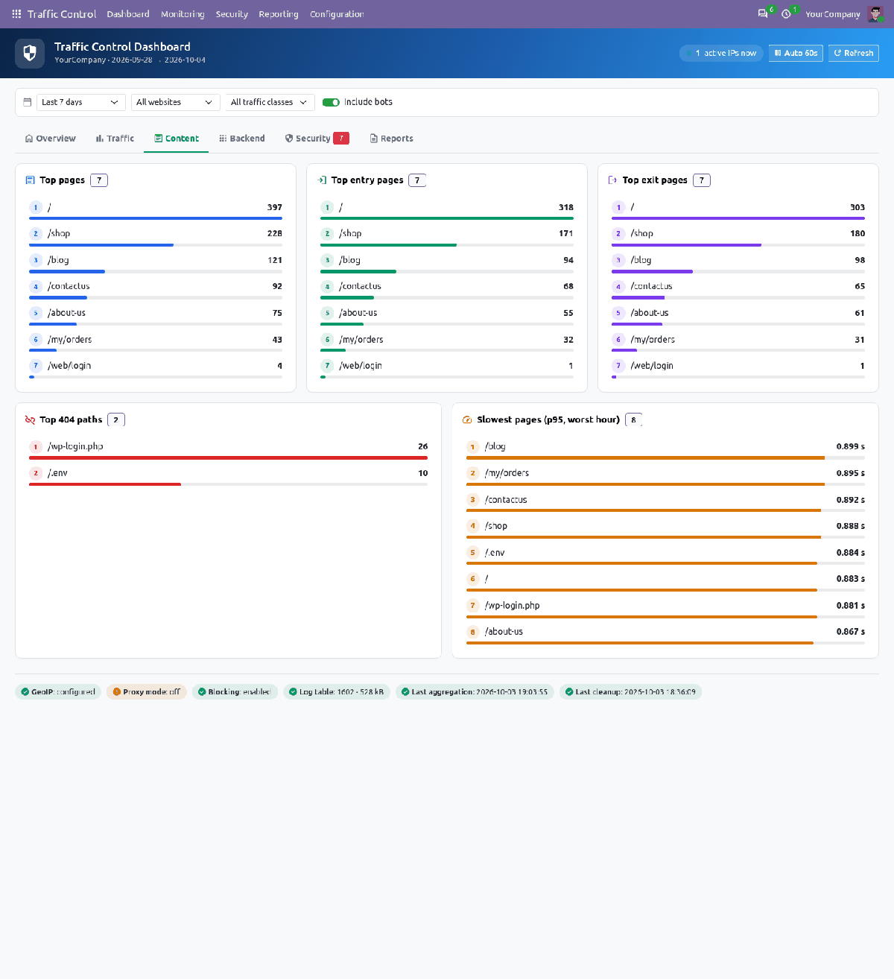Open the Configuration menu
This screenshot has height=979, width=894.
click(337, 14)
